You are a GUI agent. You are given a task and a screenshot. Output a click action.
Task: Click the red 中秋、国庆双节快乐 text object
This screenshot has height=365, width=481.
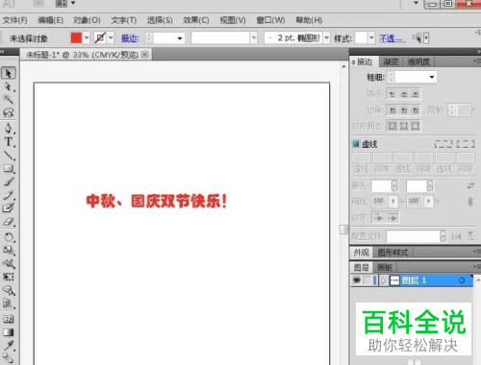(157, 202)
